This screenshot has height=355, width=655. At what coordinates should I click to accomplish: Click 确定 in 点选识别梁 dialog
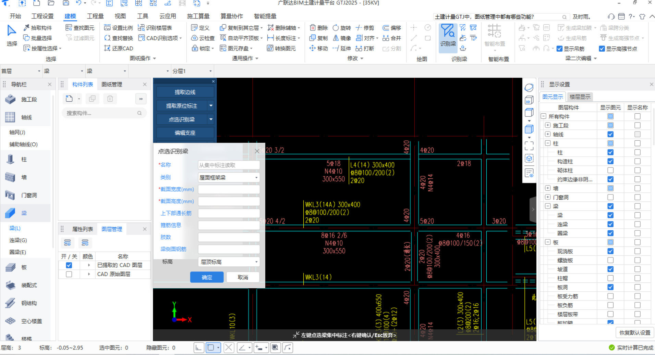tap(207, 277)
